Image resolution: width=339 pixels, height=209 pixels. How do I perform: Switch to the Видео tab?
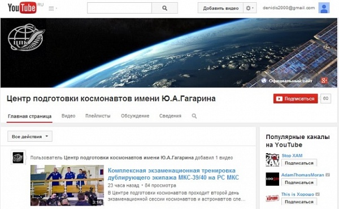[x=68, y=116]
